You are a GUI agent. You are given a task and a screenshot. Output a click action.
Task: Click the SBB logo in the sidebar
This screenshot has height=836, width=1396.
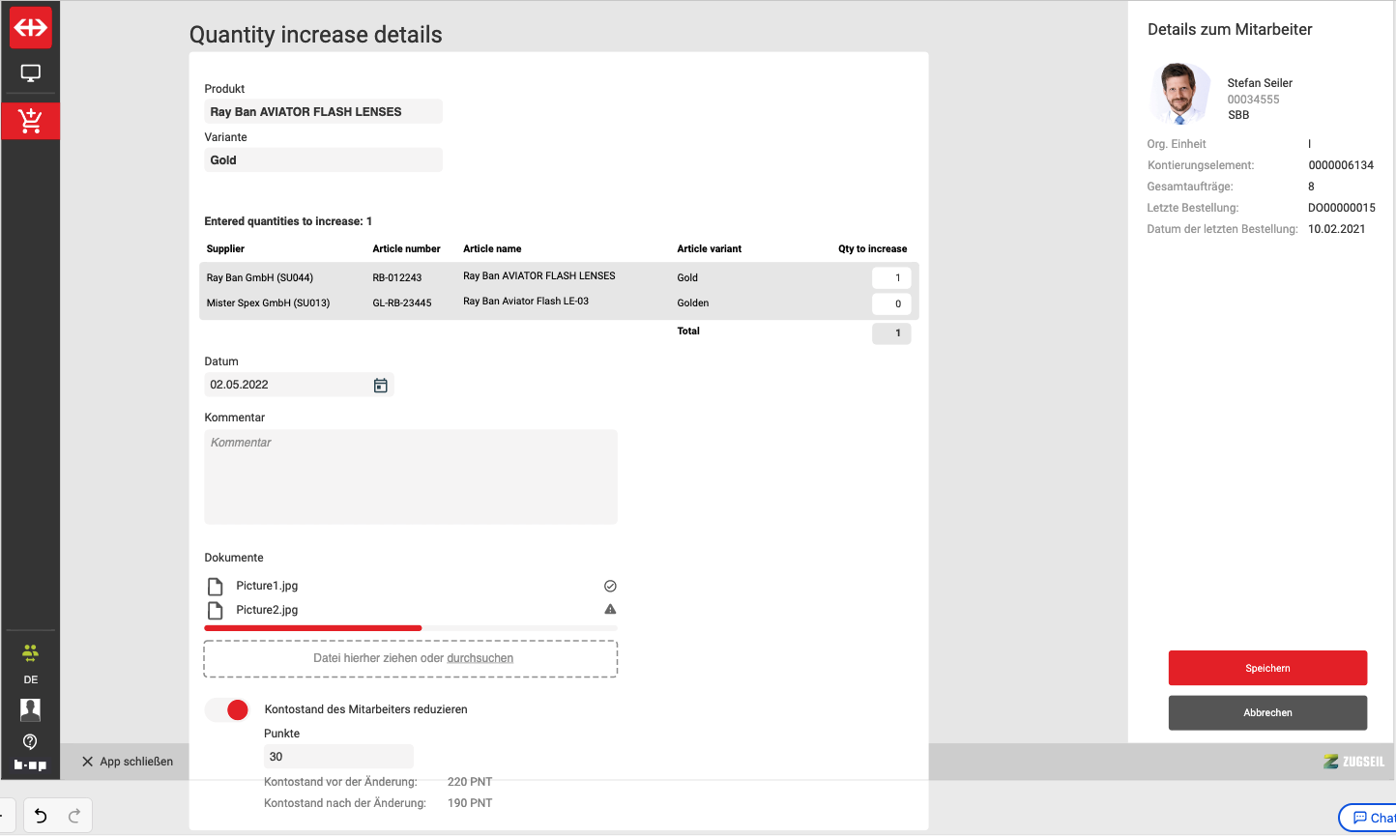30,28
